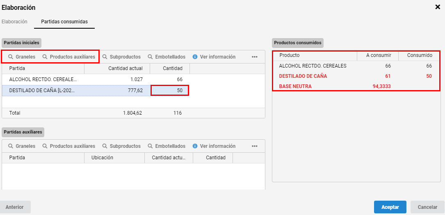The width and height of the screenshot is (445, 215).
Task: Open more options in Partidas auxiliares toolbar
Action: coord(255,146)
